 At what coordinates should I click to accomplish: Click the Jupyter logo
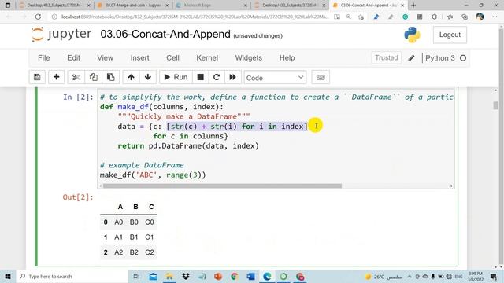tap(61, 34)
